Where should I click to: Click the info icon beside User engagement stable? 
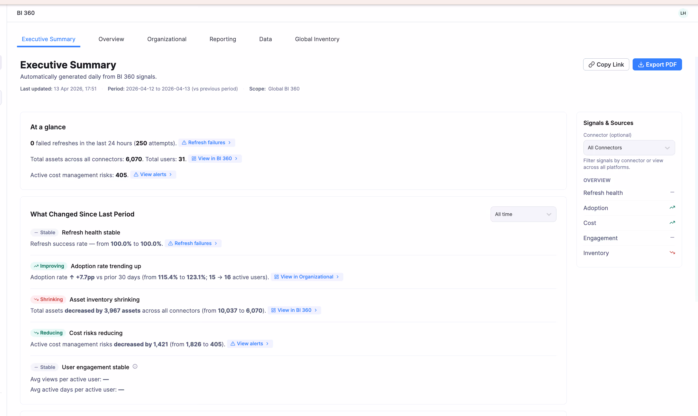135,367
